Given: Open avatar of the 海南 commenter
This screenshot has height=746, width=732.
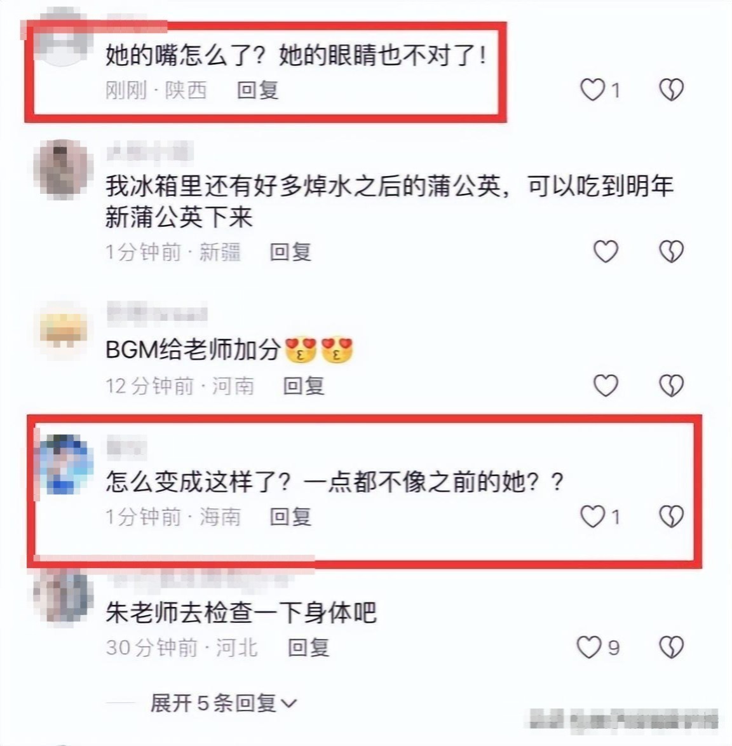Looking at the screenshot, I should click(65, 465).
